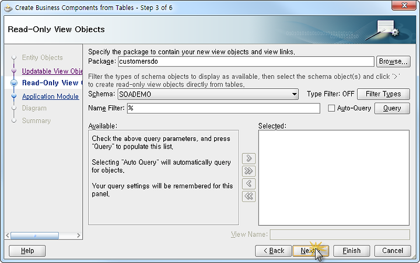Focus the Name Filter field
The width and height of the screenshot is (420, 263).
pyautogui.click(x=223, y=108)
